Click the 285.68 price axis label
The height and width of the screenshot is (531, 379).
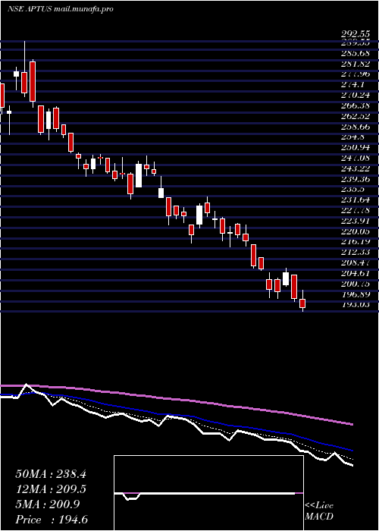[x=356, y=53]
